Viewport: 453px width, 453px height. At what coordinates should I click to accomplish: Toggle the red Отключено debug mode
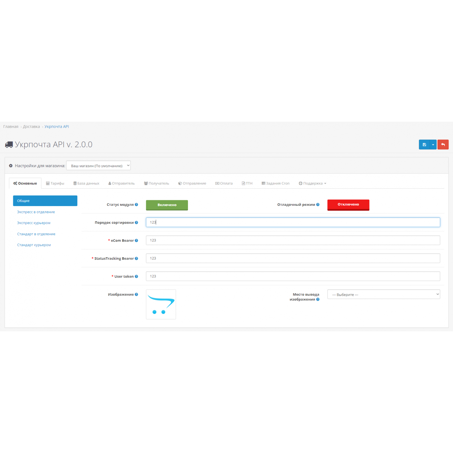(x=348, y=205)
